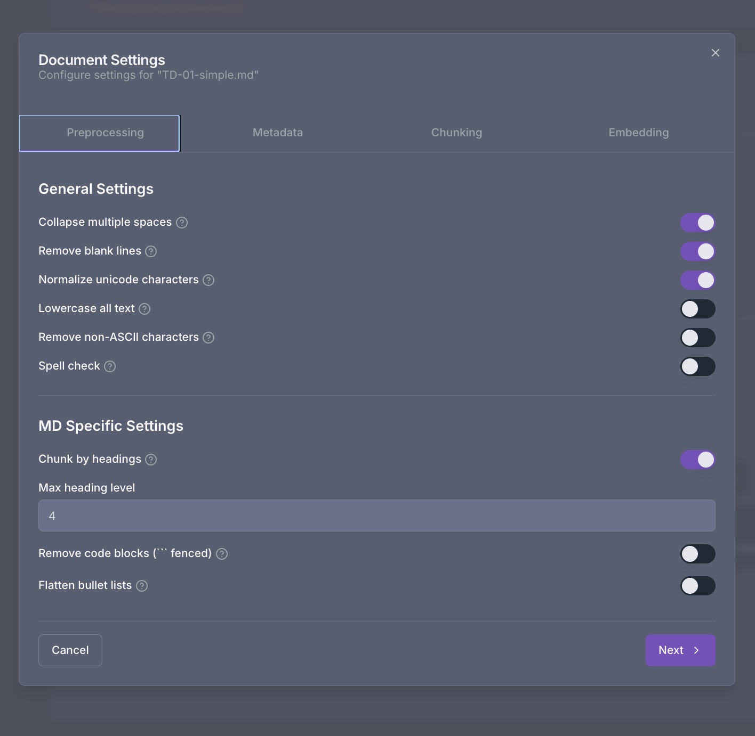View help for Remove non-ASCII characters
Viewport: 755px width, 736px height.
pos(208,337)
